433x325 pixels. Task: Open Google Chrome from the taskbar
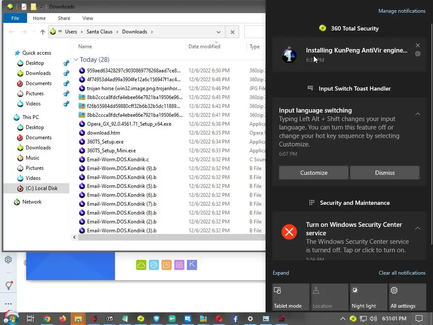[47, 319]
